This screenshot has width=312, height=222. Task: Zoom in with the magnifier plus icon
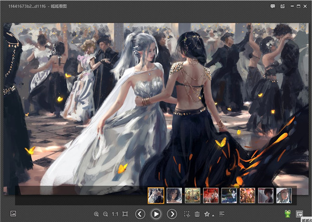coord(96,214)
